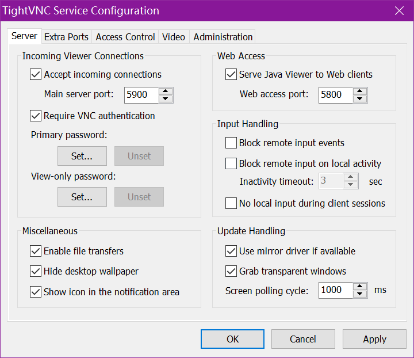The image size is (414, 358).
Task: Disable Hide desktop wallpaper option
Action: tap(36, 271)
